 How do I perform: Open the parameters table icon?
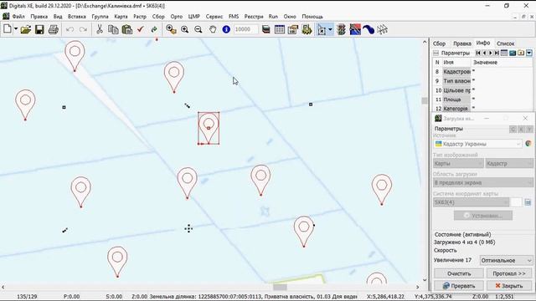279,30
